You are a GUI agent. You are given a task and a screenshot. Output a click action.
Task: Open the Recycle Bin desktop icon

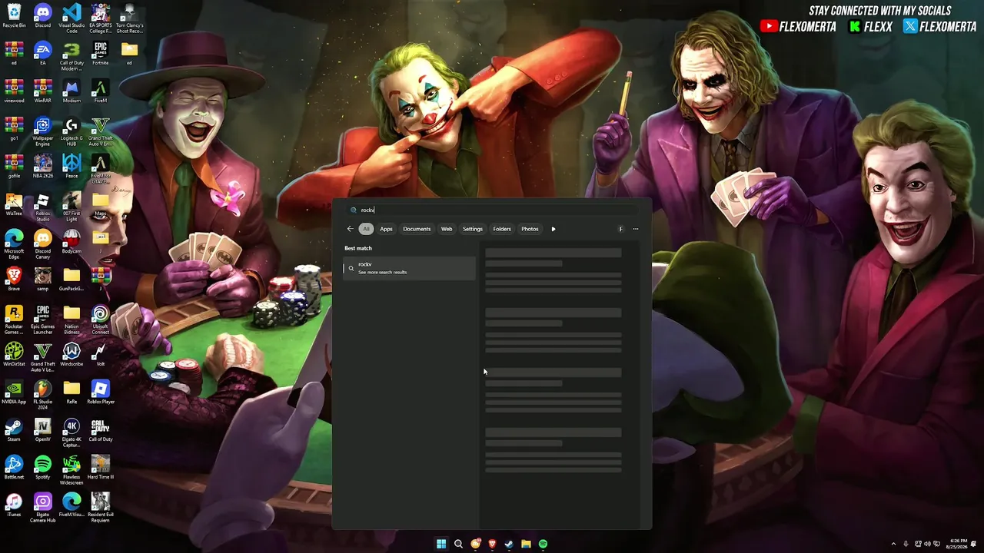[14, 15]
